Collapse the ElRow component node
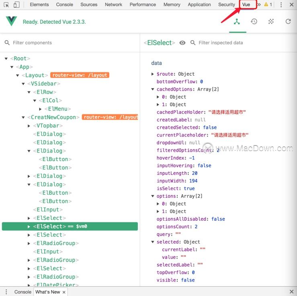The image size is (297, 296). (29, 92)
